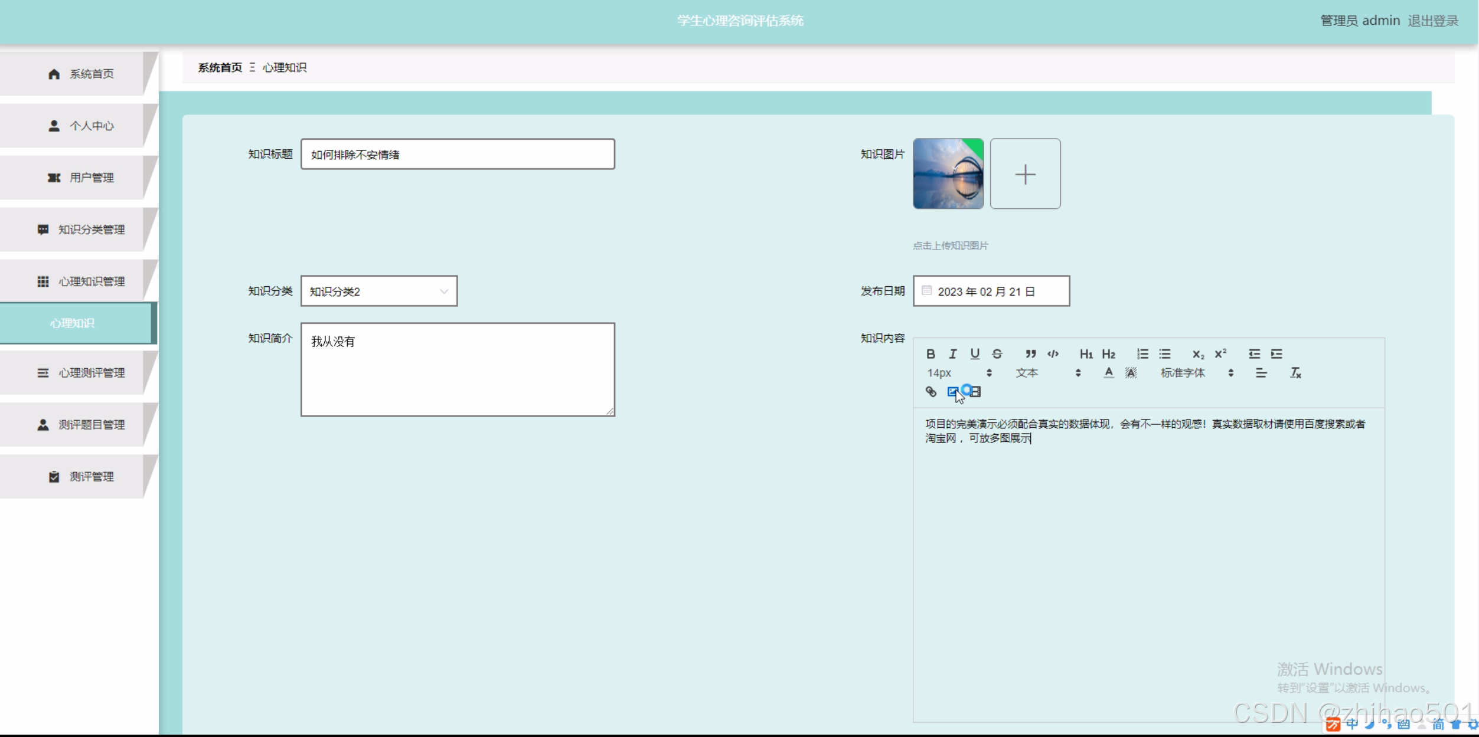Click the insert link icon
Viewport: 1479px width, 737px height.
click(x=931, y=392)
